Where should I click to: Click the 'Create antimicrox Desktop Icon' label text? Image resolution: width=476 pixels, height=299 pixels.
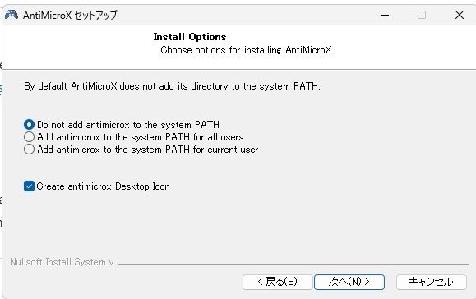pyautogui.click(x=104, y=186)
